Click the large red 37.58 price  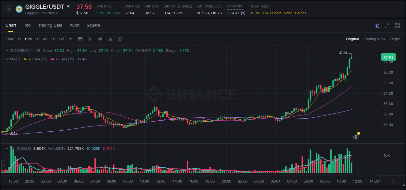(x=84, y=6)
